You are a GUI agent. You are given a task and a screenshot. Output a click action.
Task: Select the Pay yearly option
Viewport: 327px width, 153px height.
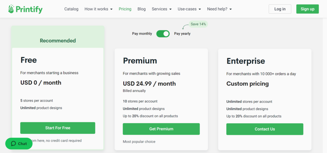[182, 34]
